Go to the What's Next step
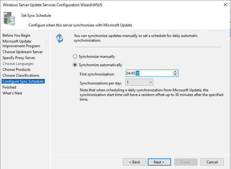The image size is (231, 169). 12,93
